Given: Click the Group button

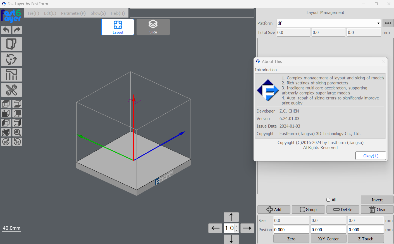Looking at the screenshot, I should pyautogui.click(x=308, y=209).
